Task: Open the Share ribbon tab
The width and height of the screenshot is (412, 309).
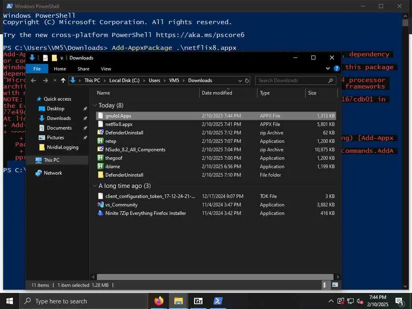Action: tap(83, 69)
